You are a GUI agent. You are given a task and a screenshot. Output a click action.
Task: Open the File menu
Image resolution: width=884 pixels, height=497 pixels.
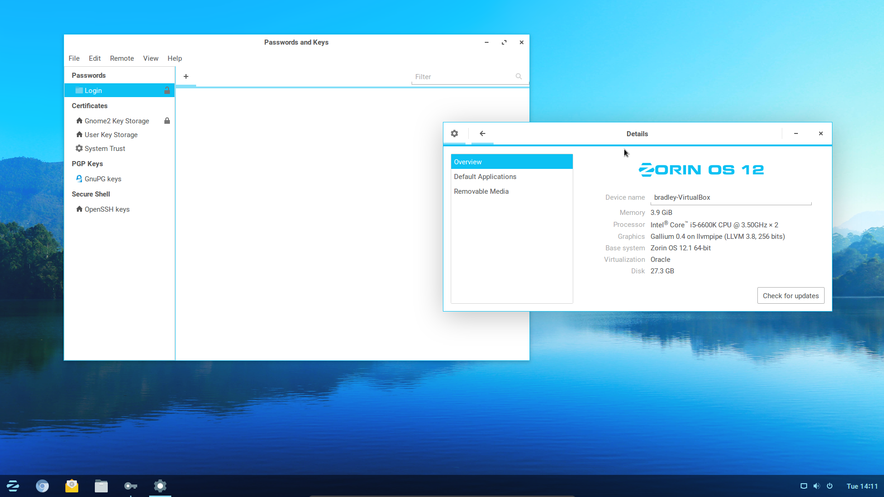[74, 58]
